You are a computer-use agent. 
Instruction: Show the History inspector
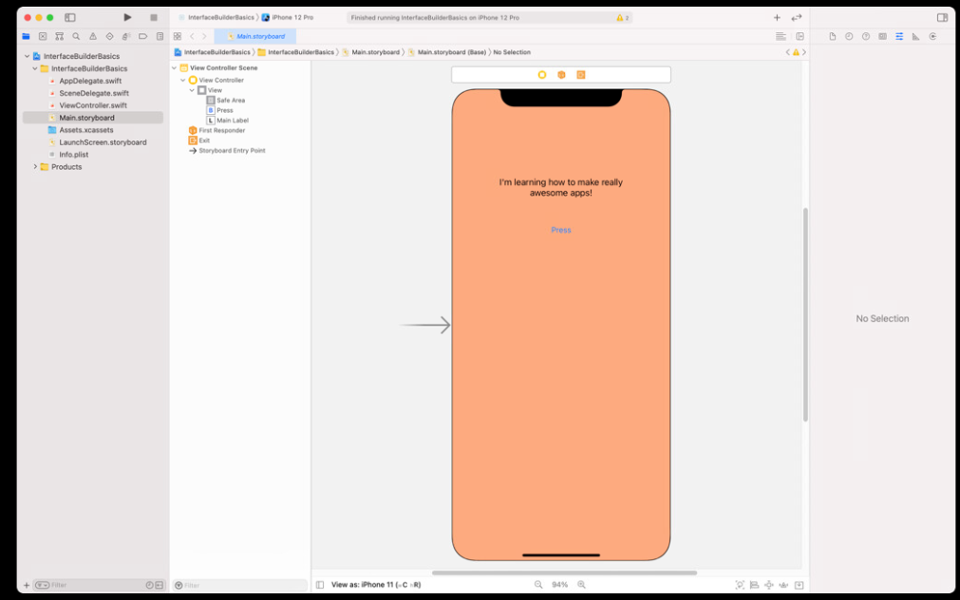[849, 37]
